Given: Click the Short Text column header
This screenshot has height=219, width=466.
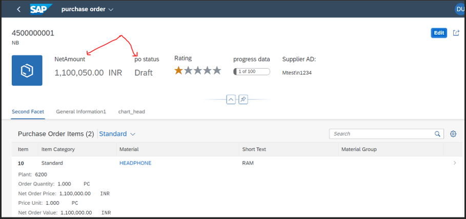Looking at the screenshot, I should 289,149.
